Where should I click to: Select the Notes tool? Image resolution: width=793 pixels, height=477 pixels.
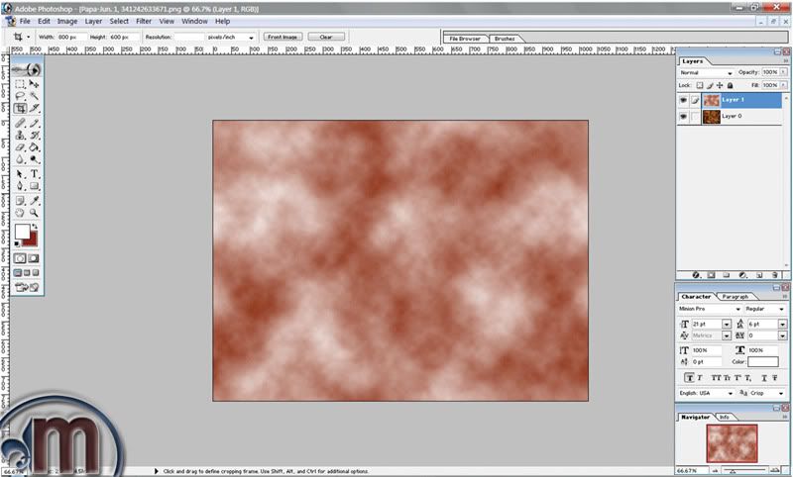[x=20, y=200]
